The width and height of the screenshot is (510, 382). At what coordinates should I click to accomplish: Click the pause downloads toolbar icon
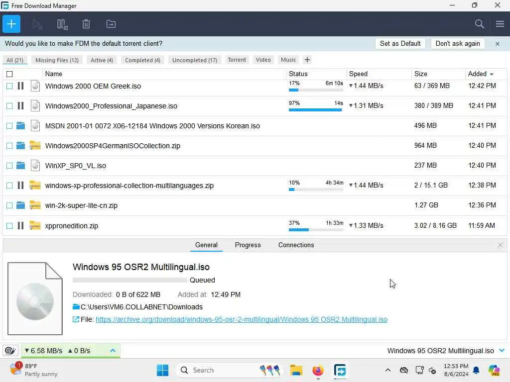62,24
